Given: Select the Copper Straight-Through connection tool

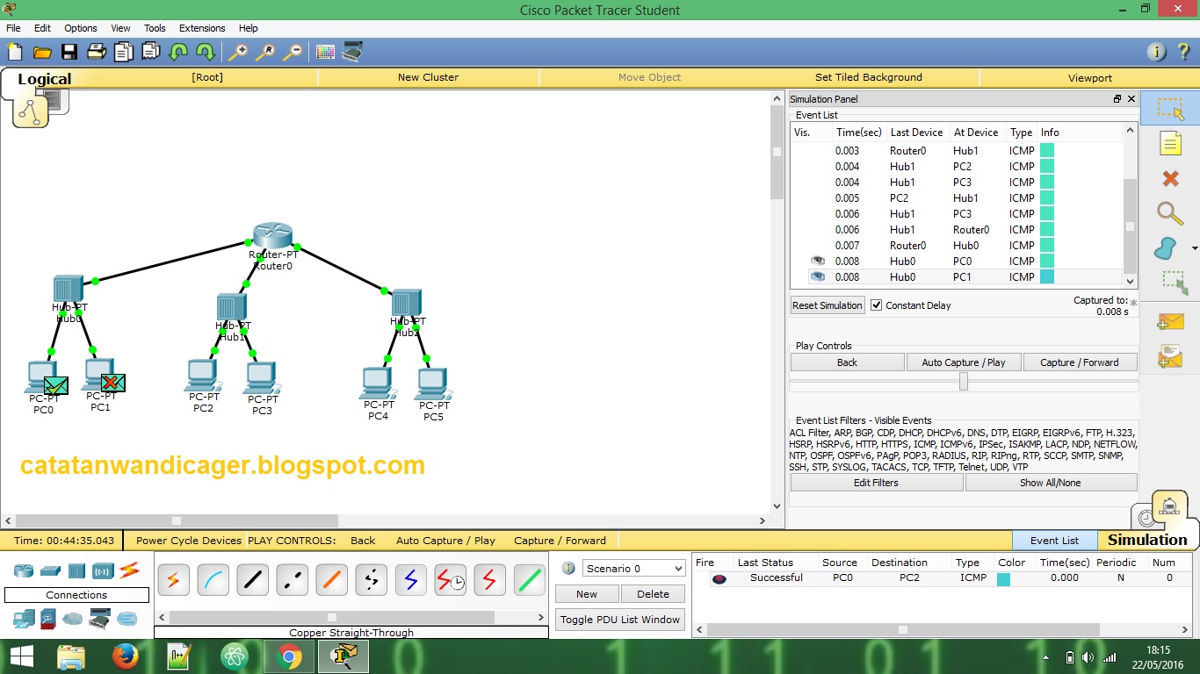Looking at the screenshot, I should tap(252, 579).
